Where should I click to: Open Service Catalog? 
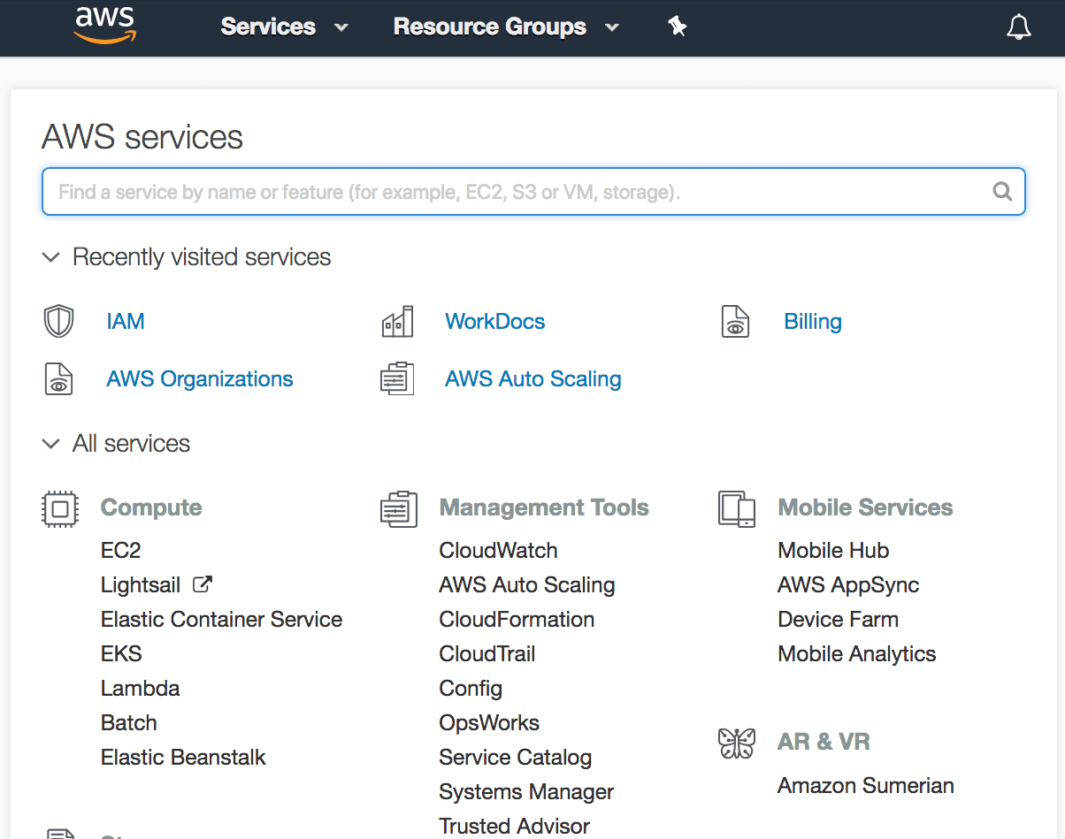pyautogui.click(x=516, y=758)
